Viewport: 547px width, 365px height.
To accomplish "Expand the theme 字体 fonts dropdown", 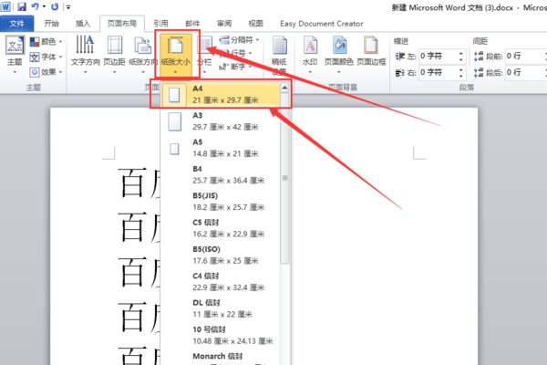I will [x=46, y=57].
